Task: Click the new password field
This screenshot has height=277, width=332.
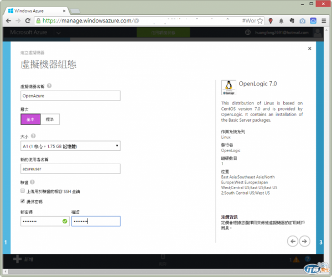Action: click(45, 221)
